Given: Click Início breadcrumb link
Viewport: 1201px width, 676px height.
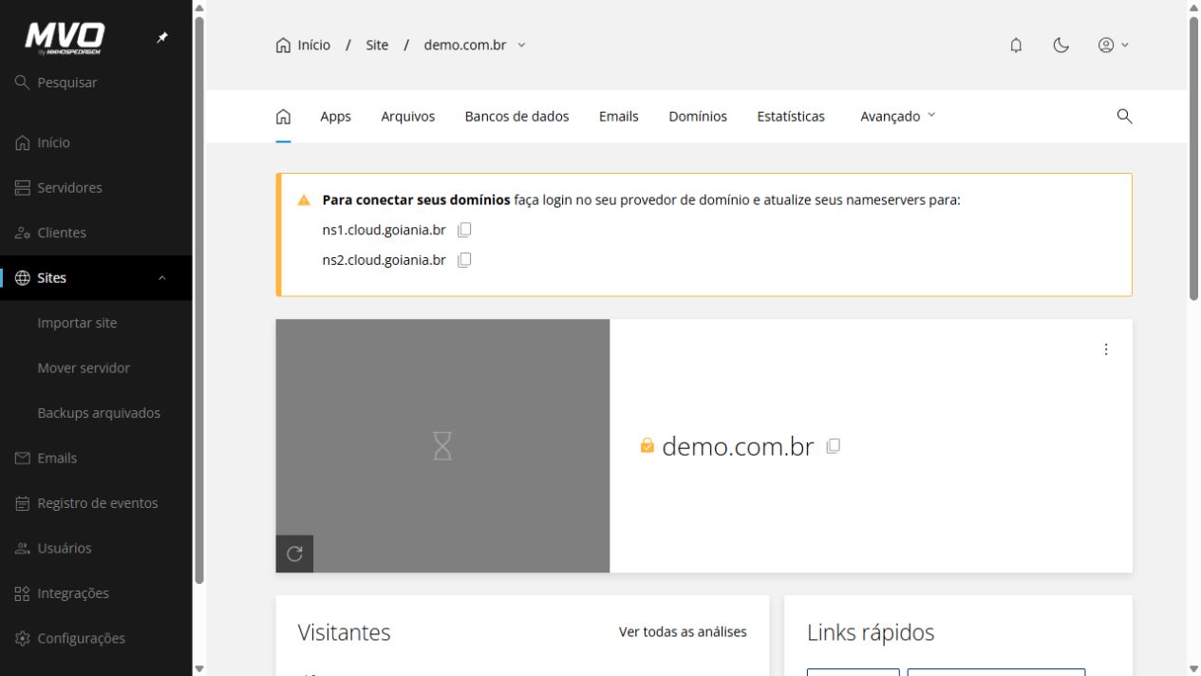Looking at the screenshot, I should coord(303,45).
